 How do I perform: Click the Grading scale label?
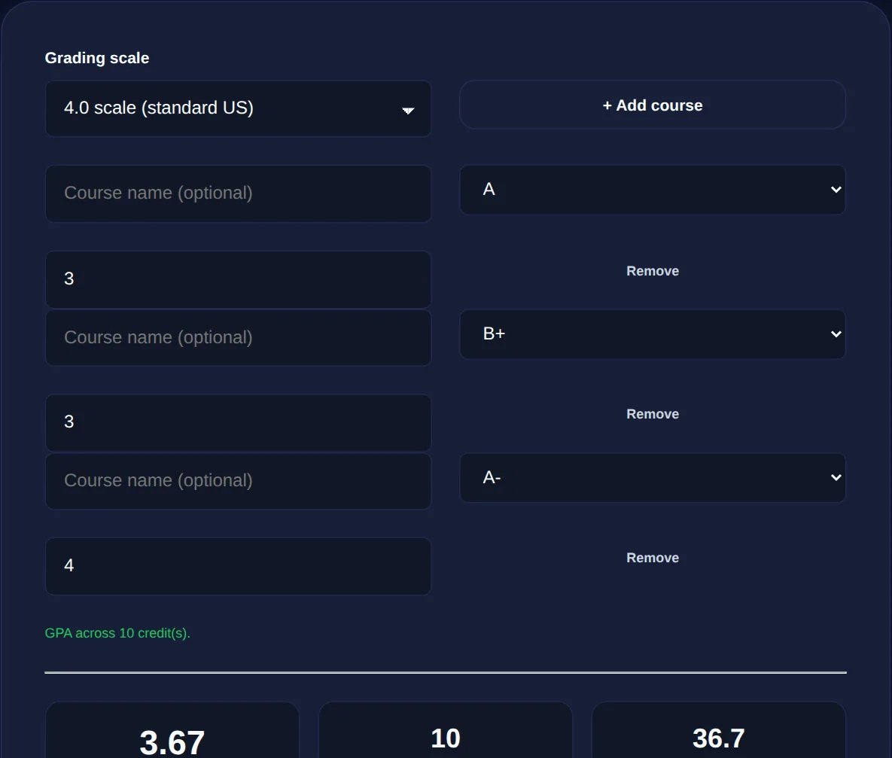[96, 58]
